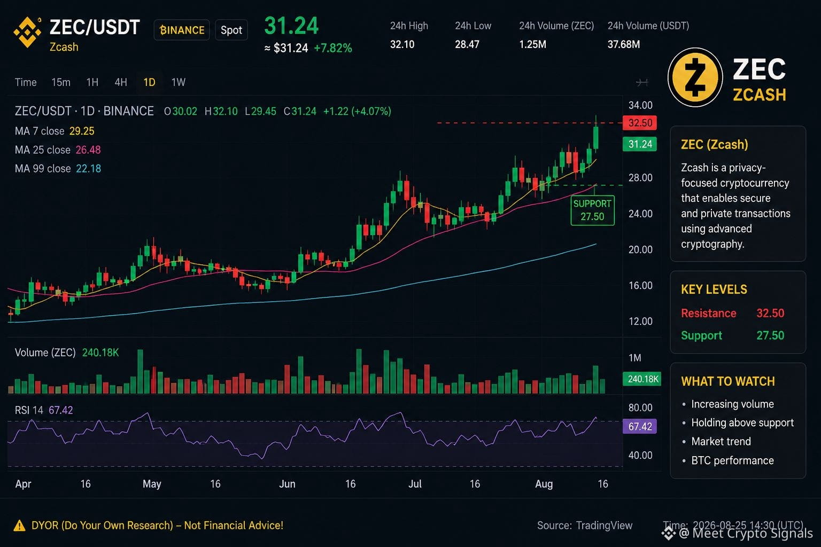
Task: Select the MA 7 close indicator
Action: pos(55,131)
